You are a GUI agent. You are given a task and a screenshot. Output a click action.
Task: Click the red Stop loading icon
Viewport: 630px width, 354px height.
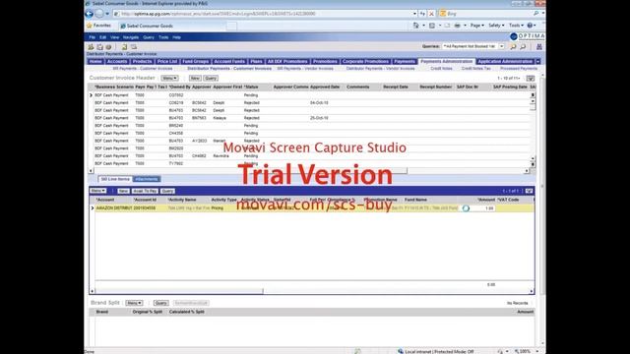pyautogui.click(x=431, y=14)
